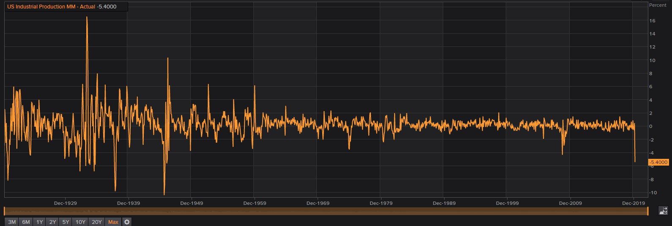Screen dimensions: 672x226
Task: Set range to 10Y
Action: (x=80, y=222)
